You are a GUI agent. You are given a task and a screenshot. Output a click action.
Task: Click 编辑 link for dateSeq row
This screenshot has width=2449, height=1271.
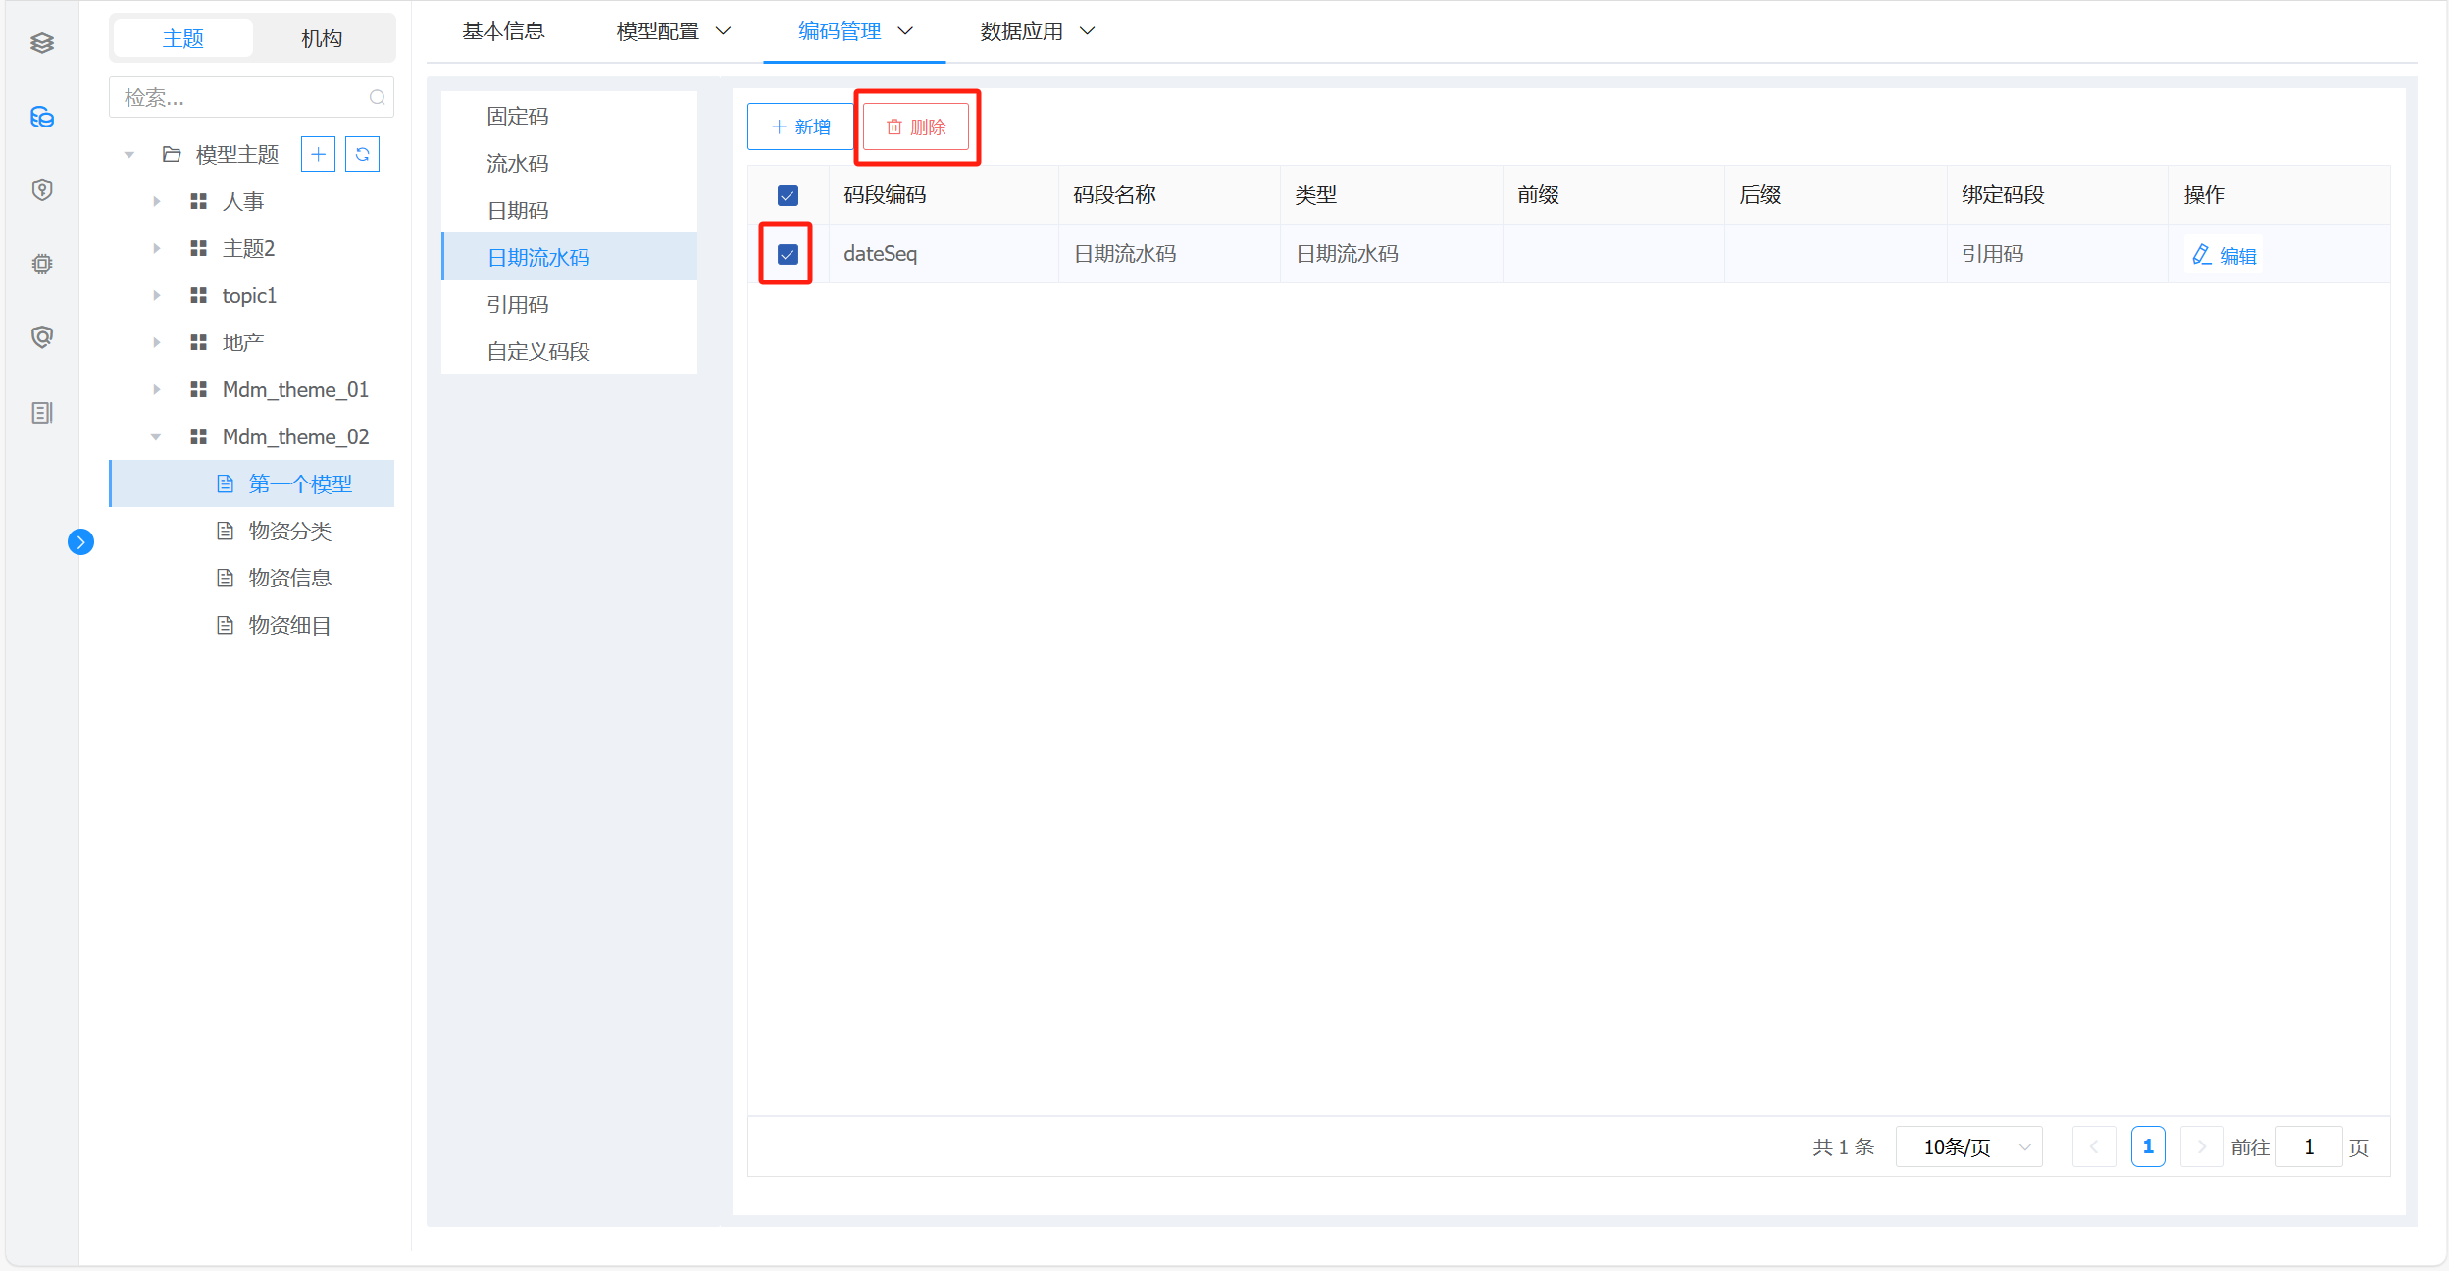(x=2224, y=255)
